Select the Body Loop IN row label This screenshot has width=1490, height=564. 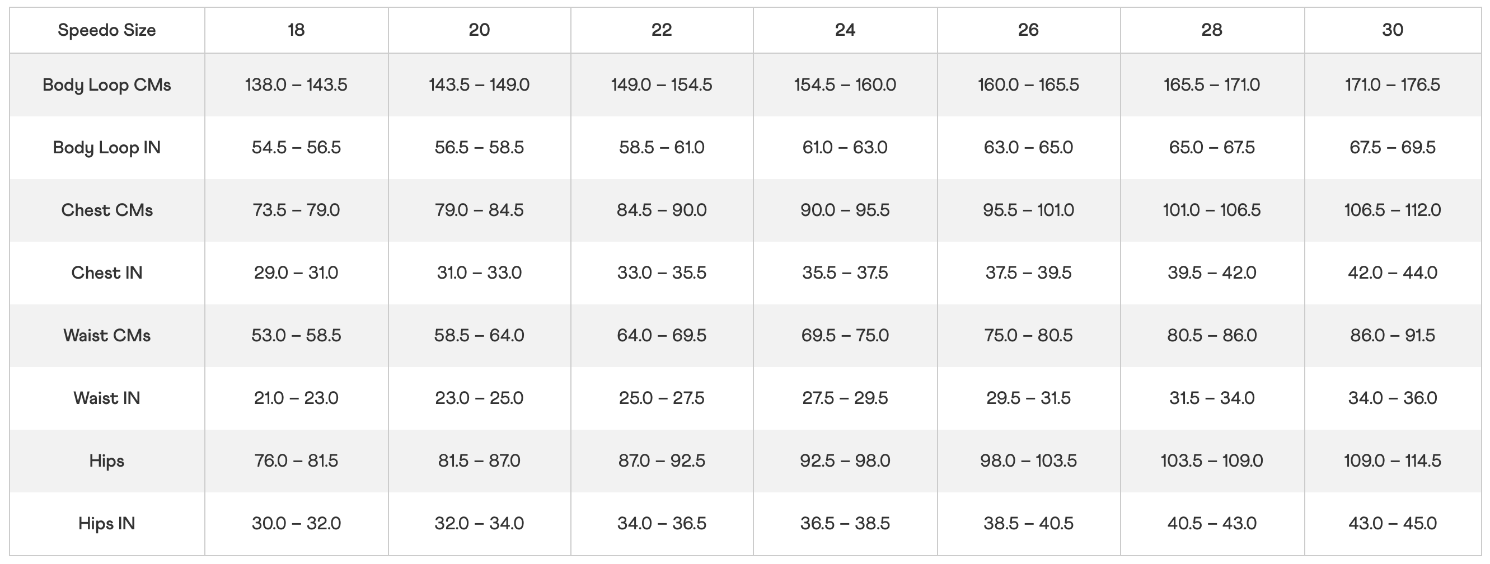(x=106, y=148)
